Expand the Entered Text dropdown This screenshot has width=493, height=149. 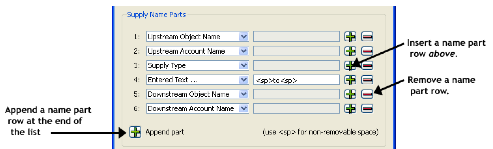click(244, 80)
